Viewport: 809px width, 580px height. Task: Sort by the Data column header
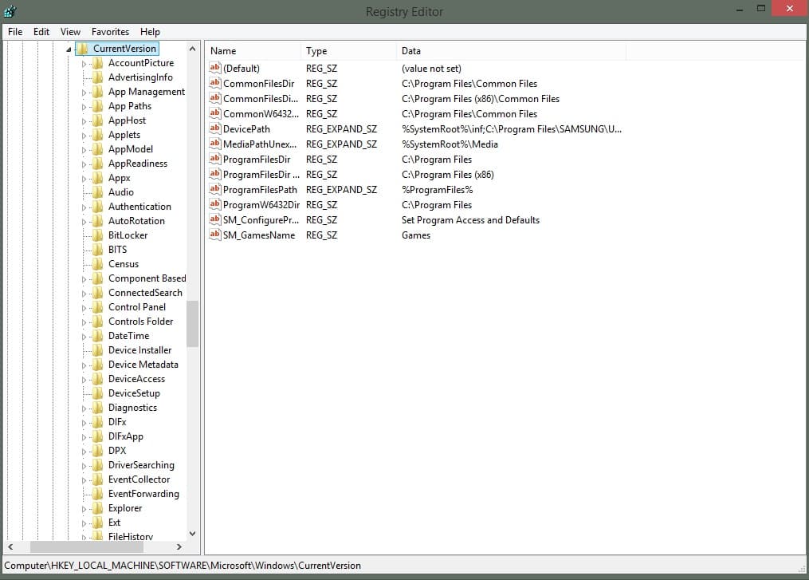tap(511, 50)
